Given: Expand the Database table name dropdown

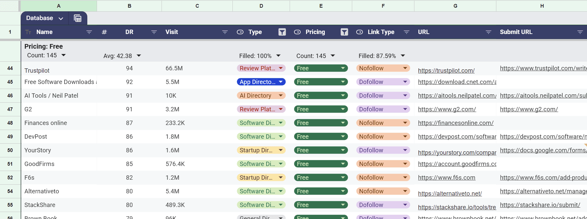Looking at the screenshot, I should click(x=61, y=18).
